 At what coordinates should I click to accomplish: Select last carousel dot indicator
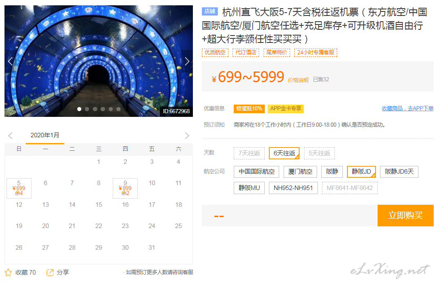tap(119, 109)
